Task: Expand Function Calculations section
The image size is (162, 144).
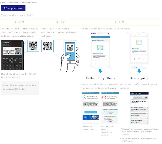Action: [139, 118]
